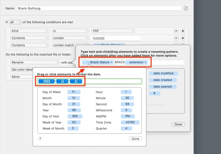Remove the Contents contain 533200 condition
Screen dimensions: 221x154
(x=176, y=38)
